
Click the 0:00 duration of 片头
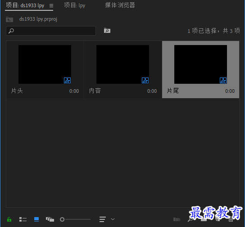74,91
